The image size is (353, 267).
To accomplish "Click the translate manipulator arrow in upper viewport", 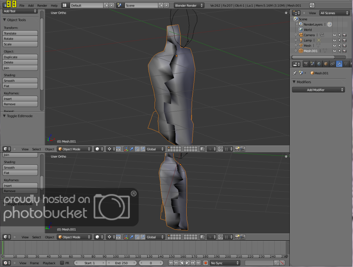I will coord(132,149).
